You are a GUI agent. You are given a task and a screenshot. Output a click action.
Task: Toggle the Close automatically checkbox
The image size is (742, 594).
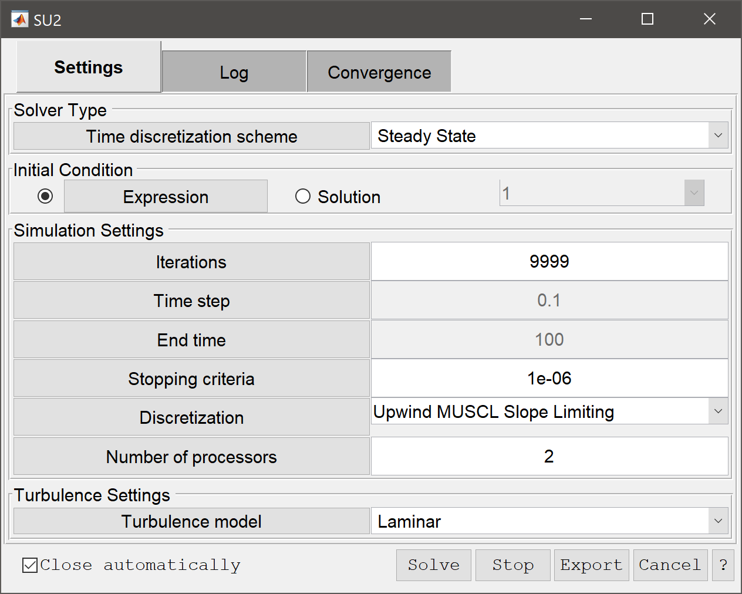[x=30, y=565]
